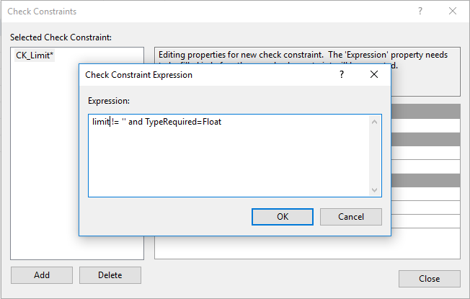Image resolution: width=470 pixels, height=299 pixels.
Task: Click the Expression dialog help question mark
Action: coord(341,75)
